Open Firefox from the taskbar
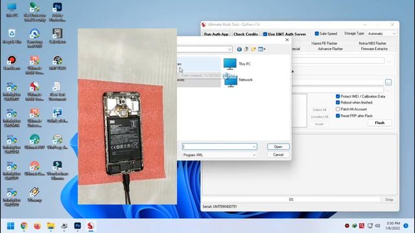Screen dimensions: 415x233 pyautogui.click(x=38, y=226)
